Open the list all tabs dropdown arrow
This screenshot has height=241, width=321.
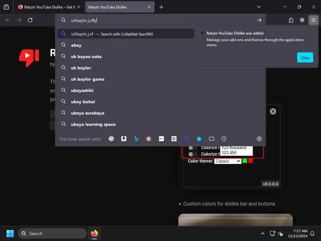pyautogui.click(x=259, y=7)
